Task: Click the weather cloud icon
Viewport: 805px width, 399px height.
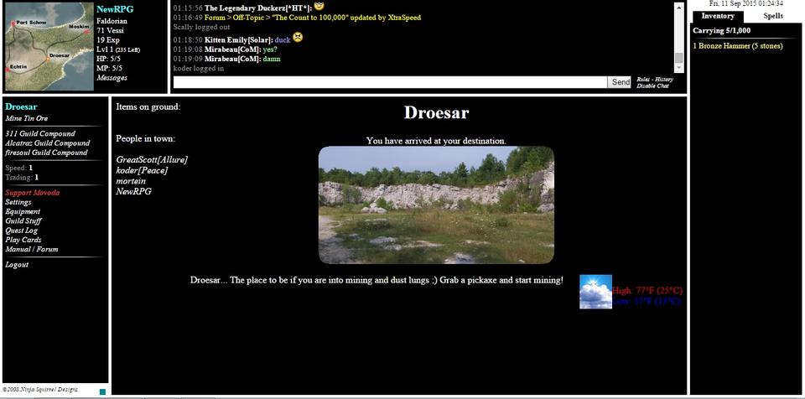Action: pos(595,292)
